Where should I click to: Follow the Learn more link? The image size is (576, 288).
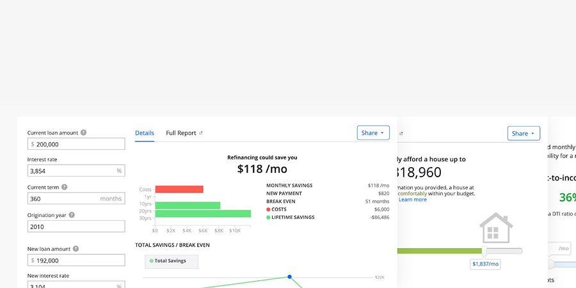click(413, 200)
